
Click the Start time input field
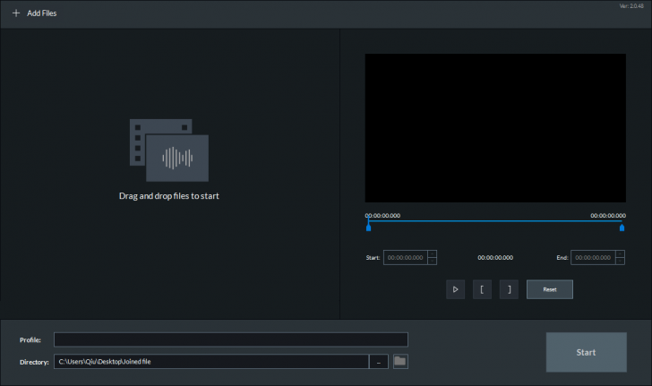pos(406,257)
